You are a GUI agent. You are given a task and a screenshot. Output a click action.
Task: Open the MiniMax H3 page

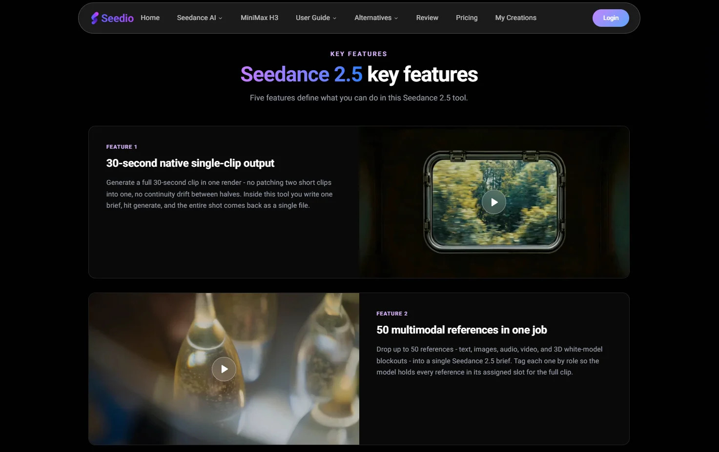click(260, 18)
